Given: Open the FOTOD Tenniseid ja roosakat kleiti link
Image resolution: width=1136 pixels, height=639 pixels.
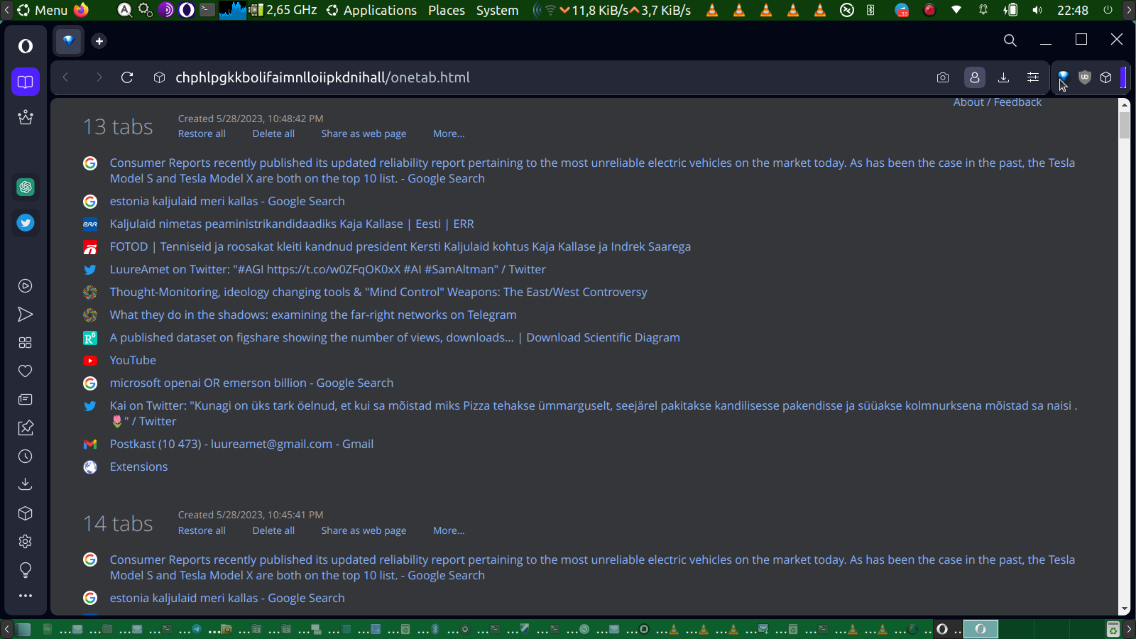Looking at the screenshot, I should [x=400, y=246].
